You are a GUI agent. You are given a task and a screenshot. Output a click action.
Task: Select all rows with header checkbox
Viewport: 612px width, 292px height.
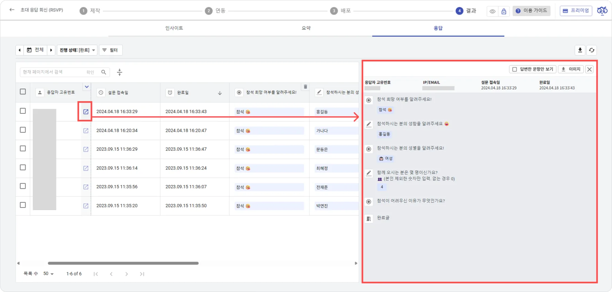coord(23,92)
